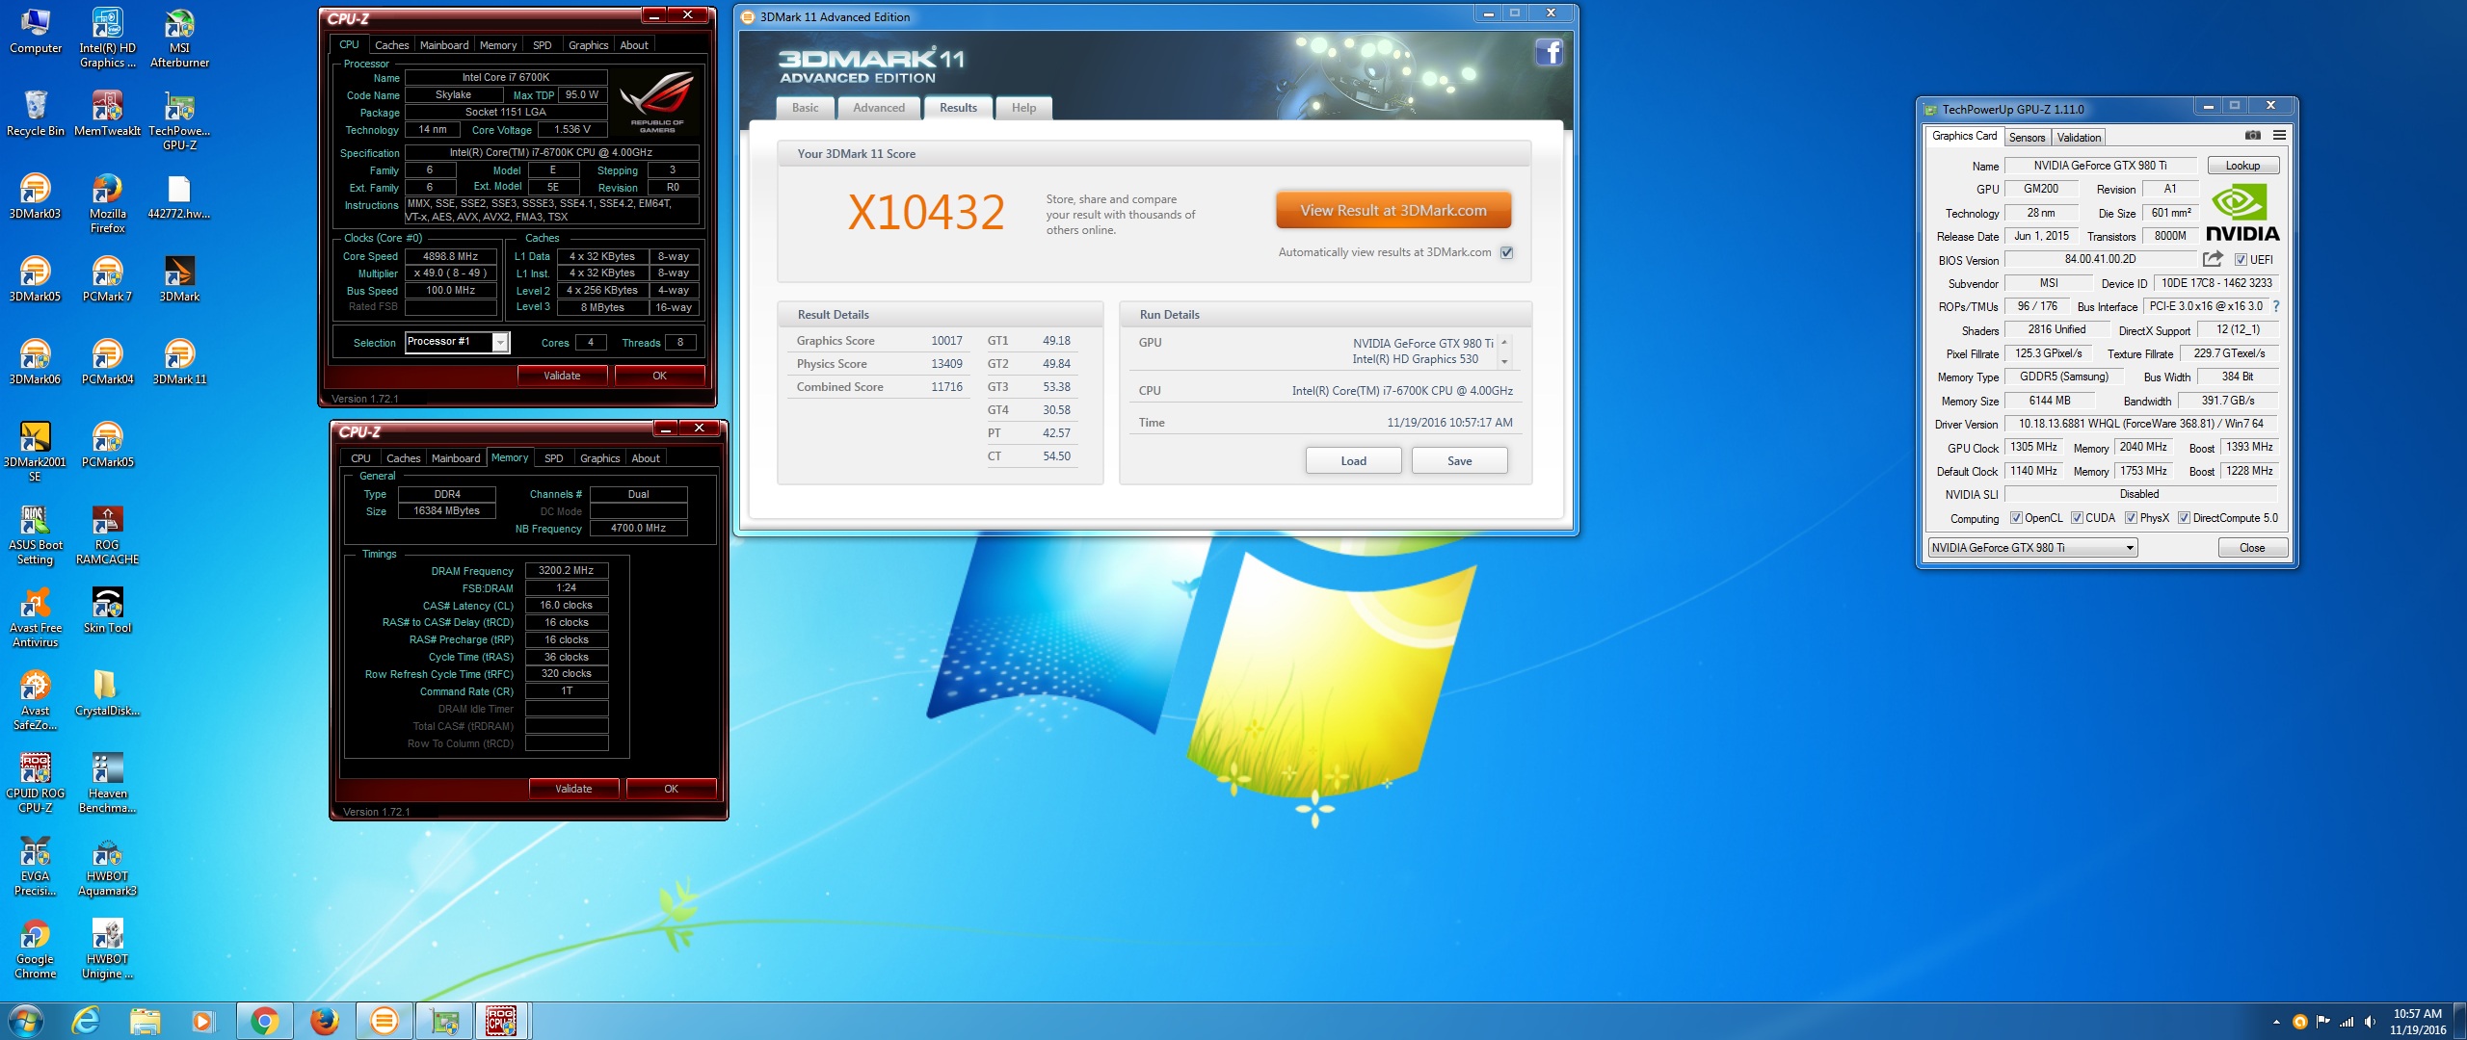Viewport: 2467px width, 1040px height.
Task: Click Load button in Run Details
Action: point(1353,461)
